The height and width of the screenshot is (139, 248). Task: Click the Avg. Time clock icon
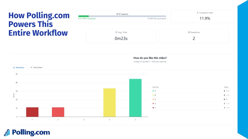pos(116,32)
